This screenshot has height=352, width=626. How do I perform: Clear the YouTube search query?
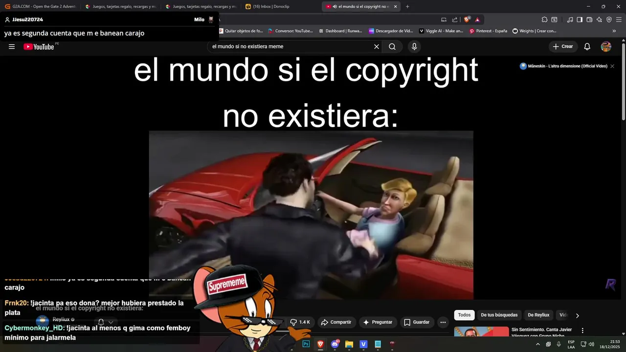pos(377,46)
